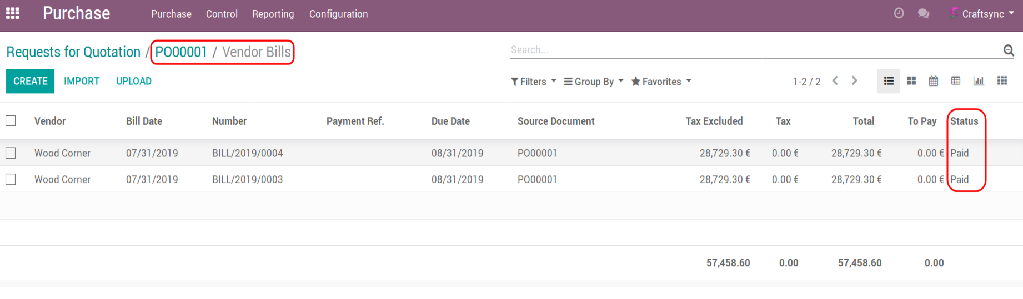The width and height of the screenshot is (1023, 299).
Task: Open the apps grid menu icon
Action: pos(12,13)
